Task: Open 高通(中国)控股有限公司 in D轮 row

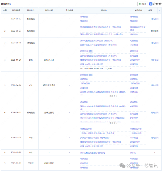Action: point(91,64)
